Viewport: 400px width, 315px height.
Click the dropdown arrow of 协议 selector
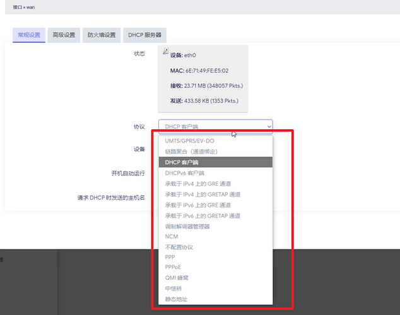(x=269, y=127)
